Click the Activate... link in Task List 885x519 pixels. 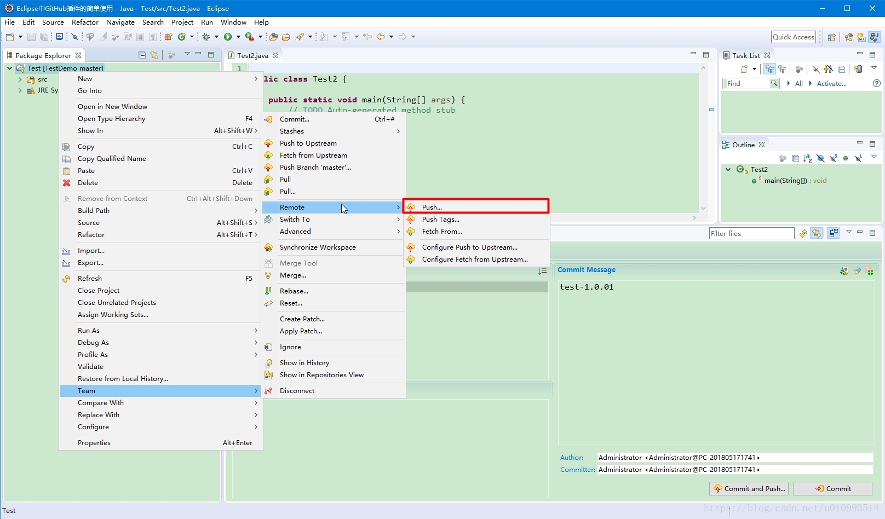coord(831,83)
